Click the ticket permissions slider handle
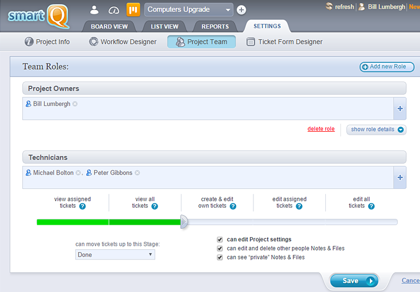This screenshot has width=420, height=292. 184,222
